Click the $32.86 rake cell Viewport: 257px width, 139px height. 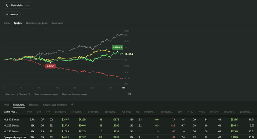pyautogui.click(x=234, y=120)
